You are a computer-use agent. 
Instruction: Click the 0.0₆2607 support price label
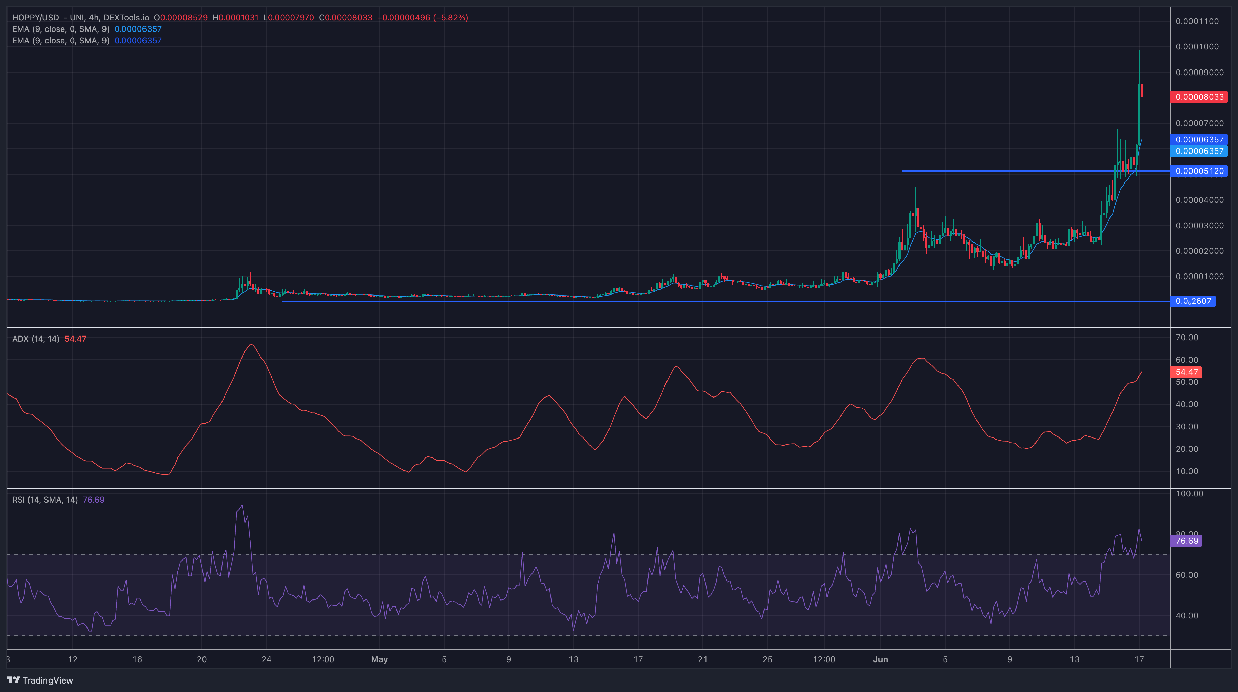[x=1193, y=301]
